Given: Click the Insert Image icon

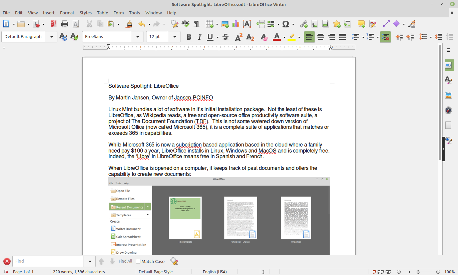Looking at the screenshot, I should point(225,24).
